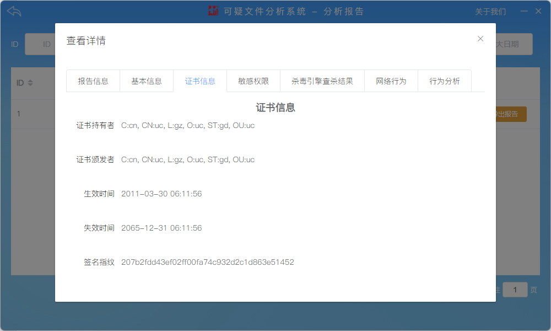Image resolution: width=551 pixels, height=331 pixels.
Task: Go to the 敏感权限 tab
Action: point(253,81)
